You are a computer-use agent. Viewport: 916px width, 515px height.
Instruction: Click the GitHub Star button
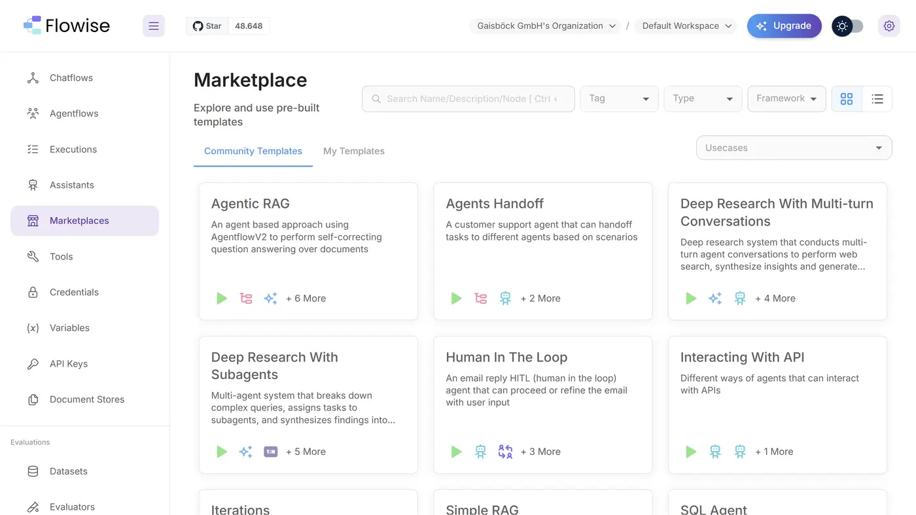tap(207, 26)
